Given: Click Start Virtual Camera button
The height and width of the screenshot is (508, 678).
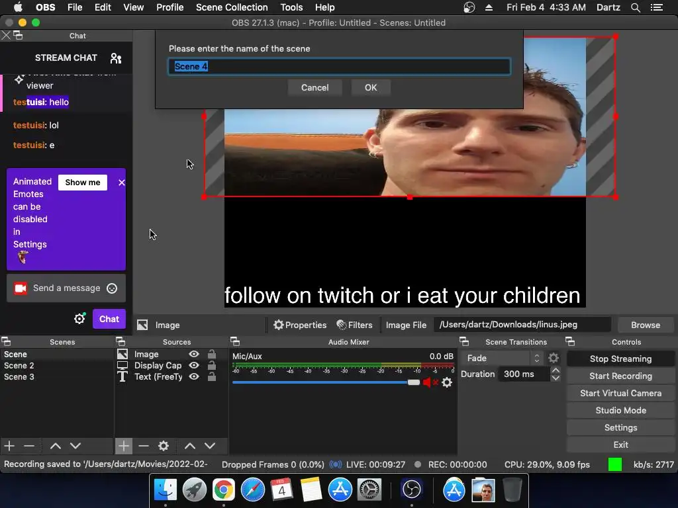Looking at the screenshot, I should click(x=620, y=393).
